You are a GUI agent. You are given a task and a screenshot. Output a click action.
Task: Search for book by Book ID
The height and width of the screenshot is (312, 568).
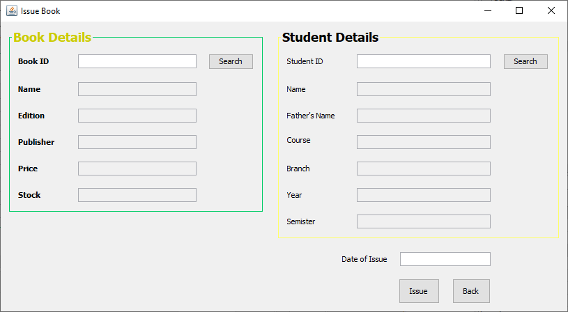pos(231,61)
